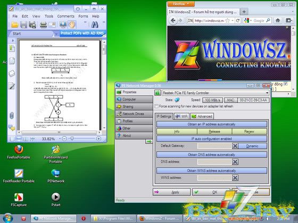298x223 pixels.
Task: Select the IP-Settings tab
Action: coord(164,116)
